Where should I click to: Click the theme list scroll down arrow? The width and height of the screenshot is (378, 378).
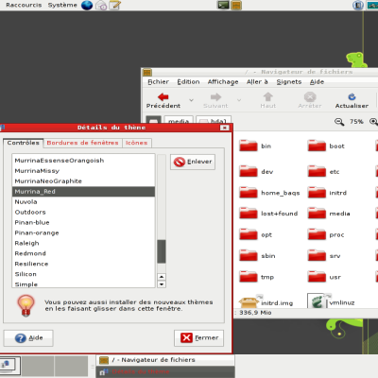pyautogui.click(x=162, y=284)
